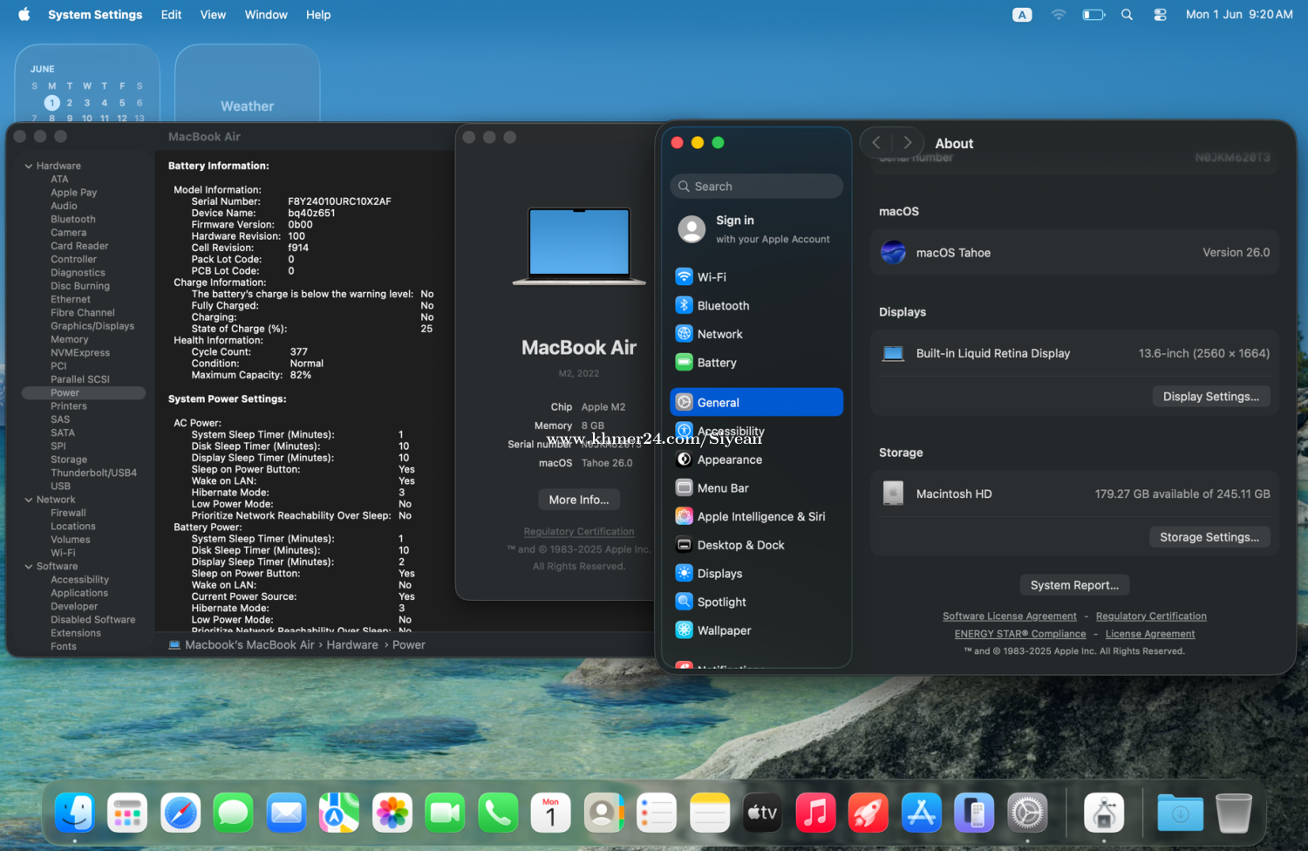Open the ENERGY STAR® Compliance link
The width and height of the screenshot is (1308, 851).
(x=1020, y=634)
